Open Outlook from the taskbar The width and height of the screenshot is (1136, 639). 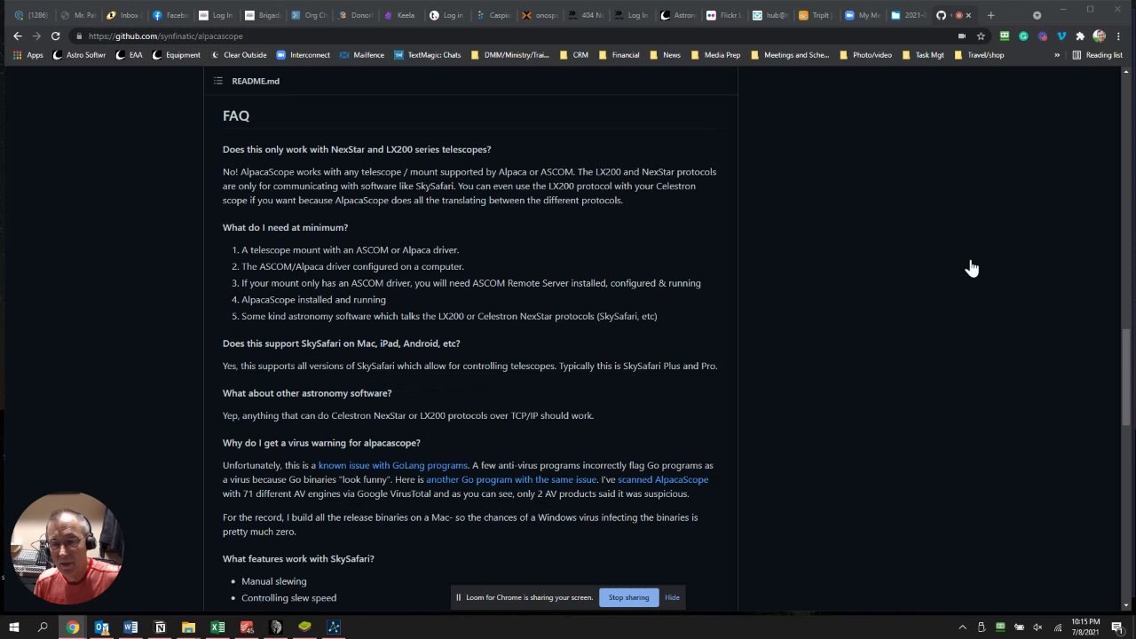[102, 627]
